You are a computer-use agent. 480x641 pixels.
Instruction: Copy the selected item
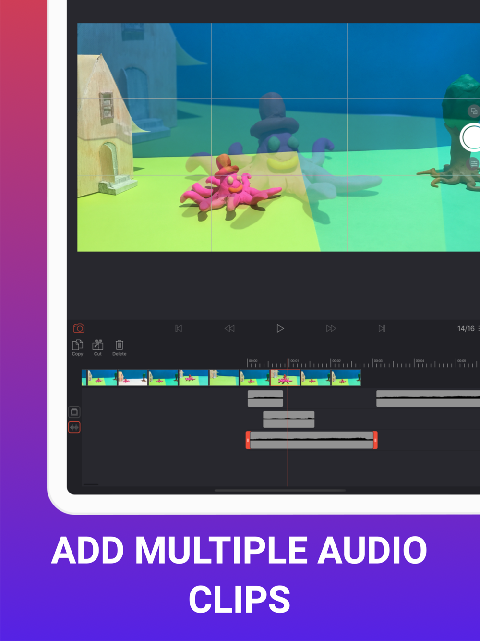click(x=77, y=347)
